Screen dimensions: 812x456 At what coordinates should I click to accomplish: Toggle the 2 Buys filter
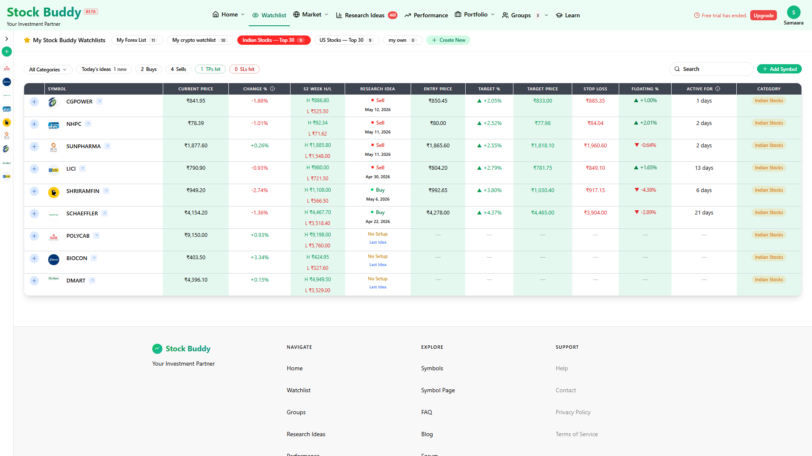click(x=148, y=69)
